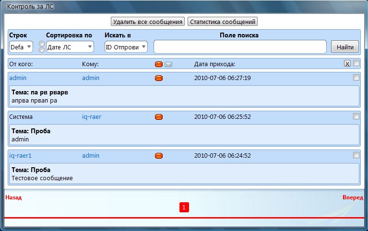Viewport: 368px width, 231px height.
Task: Open sender admin link in 06:27:19 row
Action: (x=18, y=78)
